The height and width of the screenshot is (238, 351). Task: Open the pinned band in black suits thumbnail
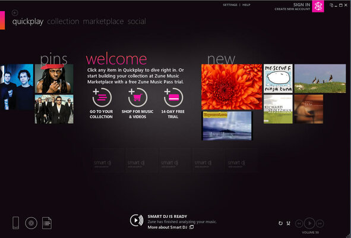[x=54, y=109]
